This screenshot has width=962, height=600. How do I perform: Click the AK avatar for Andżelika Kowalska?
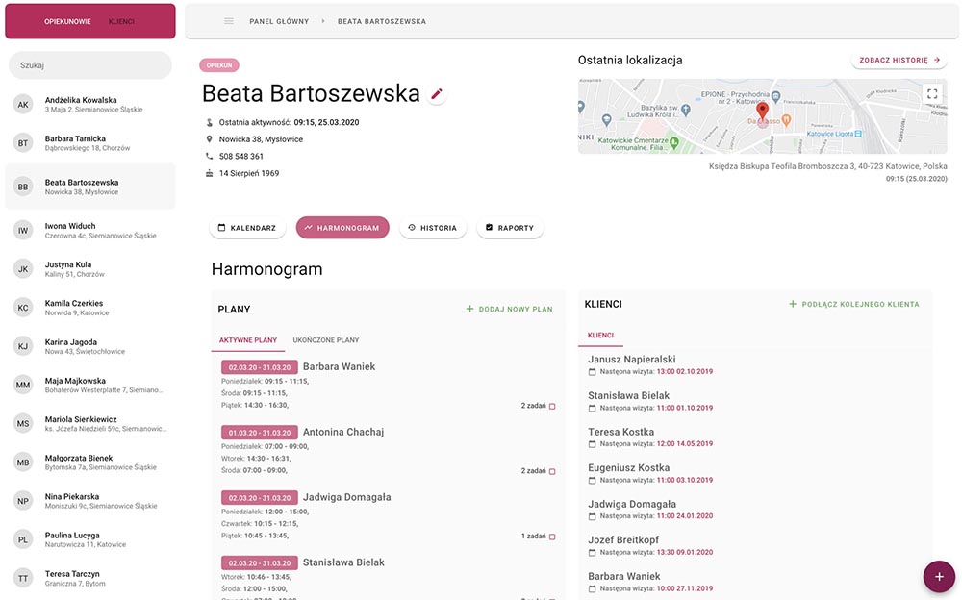23,105
